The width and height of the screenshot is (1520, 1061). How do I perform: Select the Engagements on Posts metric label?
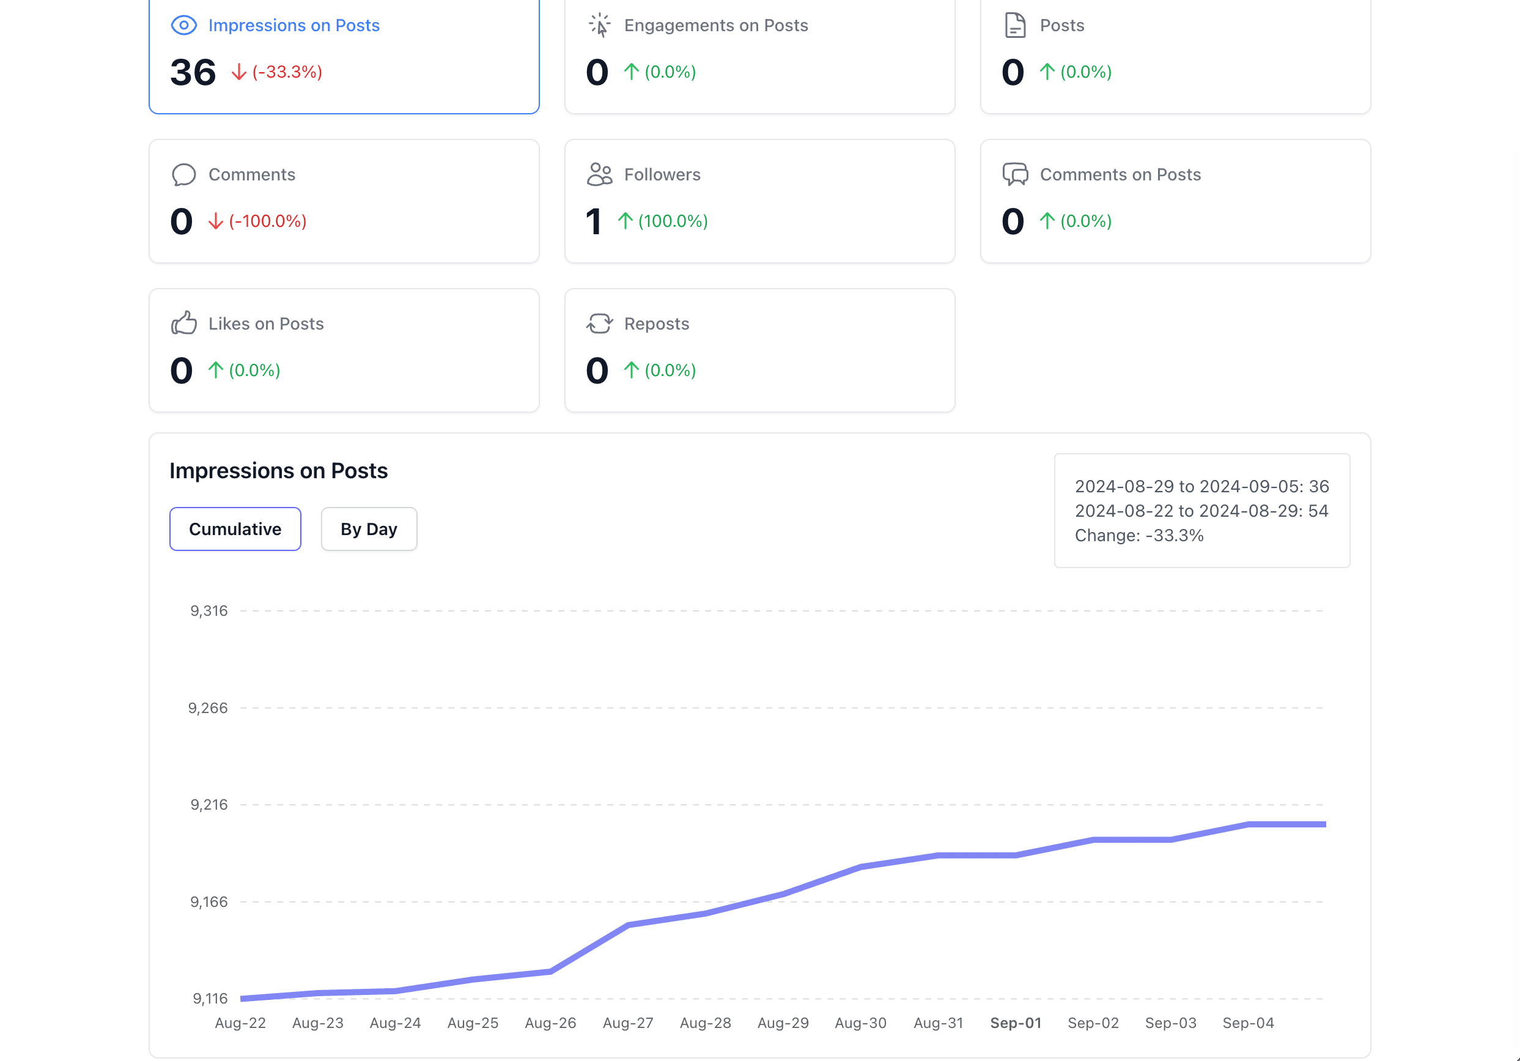tap(715, 25)
